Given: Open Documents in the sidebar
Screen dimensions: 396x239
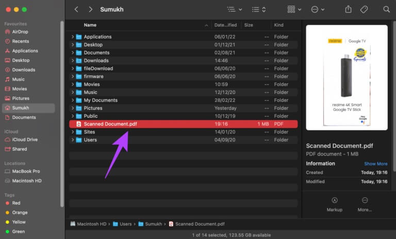Looking at the screenshot, I should coord(28,117).
